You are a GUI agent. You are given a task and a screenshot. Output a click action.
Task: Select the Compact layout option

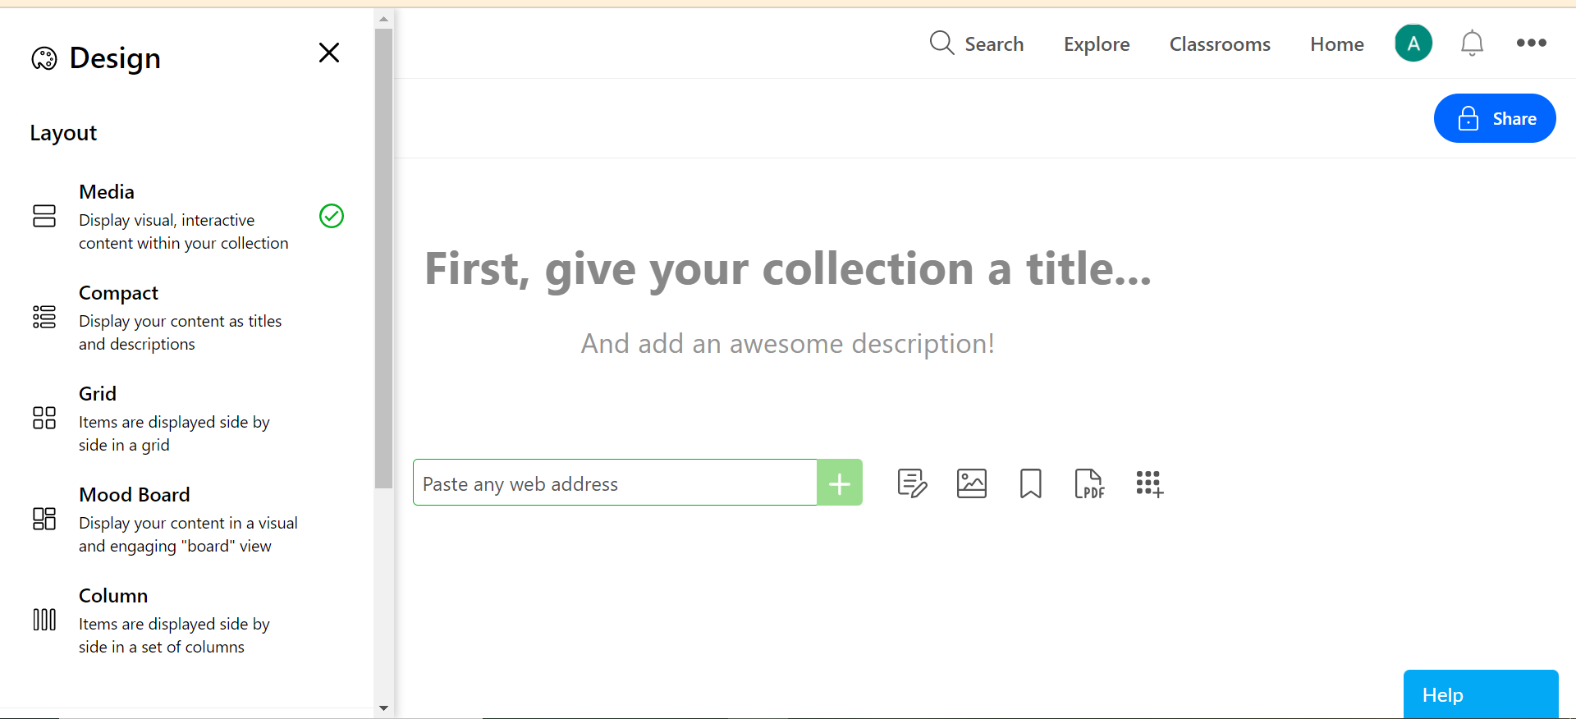point(187,318)
